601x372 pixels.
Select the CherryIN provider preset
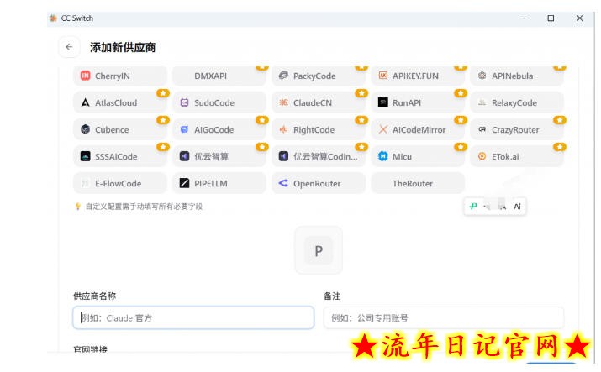[x=120, y=76]
